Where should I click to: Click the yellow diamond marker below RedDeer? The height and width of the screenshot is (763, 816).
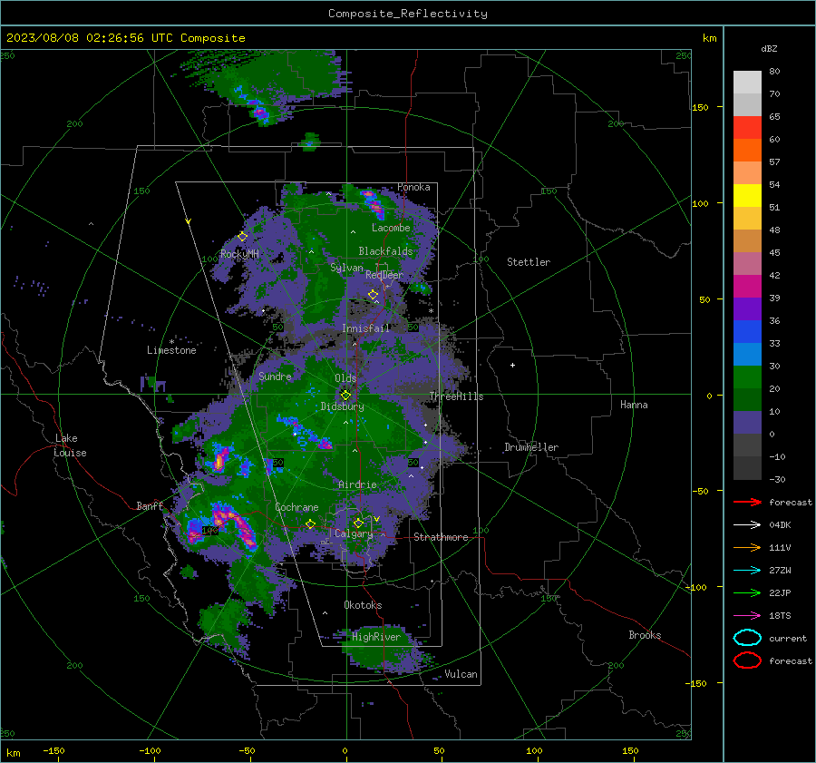pos(373,295)
